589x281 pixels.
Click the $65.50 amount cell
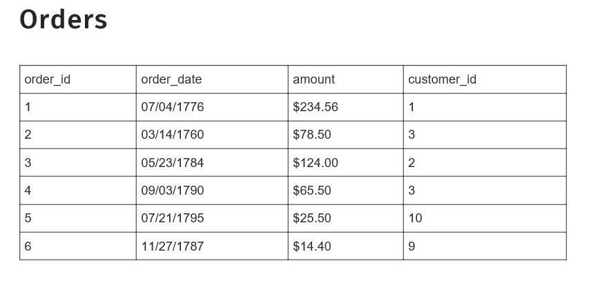(x=312, y=191)
